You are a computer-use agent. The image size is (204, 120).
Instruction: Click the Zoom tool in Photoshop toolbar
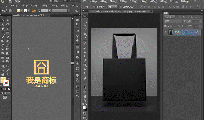tap(85, 101)
